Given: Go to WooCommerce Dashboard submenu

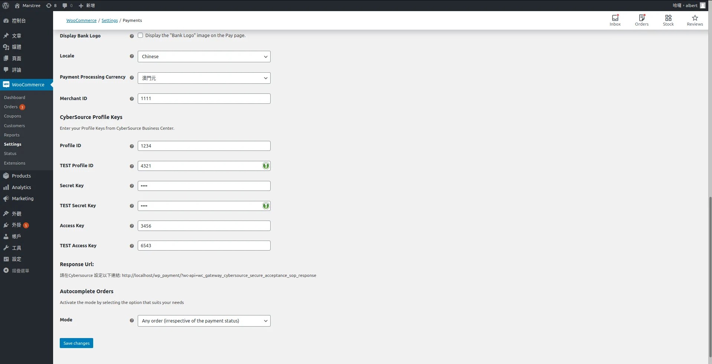Looking at the screenshot, I should point(14,97).
